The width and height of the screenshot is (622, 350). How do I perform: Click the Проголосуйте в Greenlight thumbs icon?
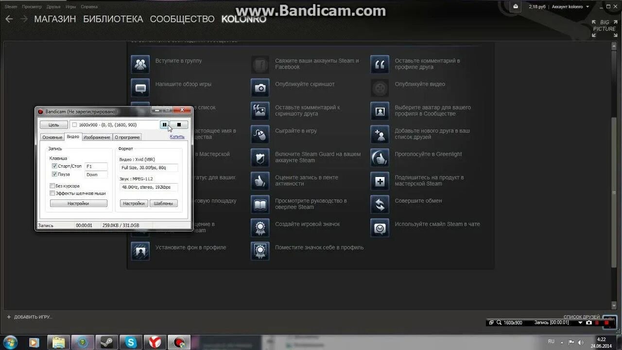click(x=380, y=157)
